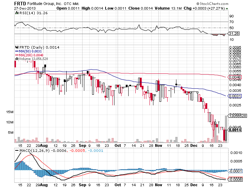This screenshot has width=248, height=188.
Task: Click the 0.0031 MA(50) price tag
Action: 235,96
